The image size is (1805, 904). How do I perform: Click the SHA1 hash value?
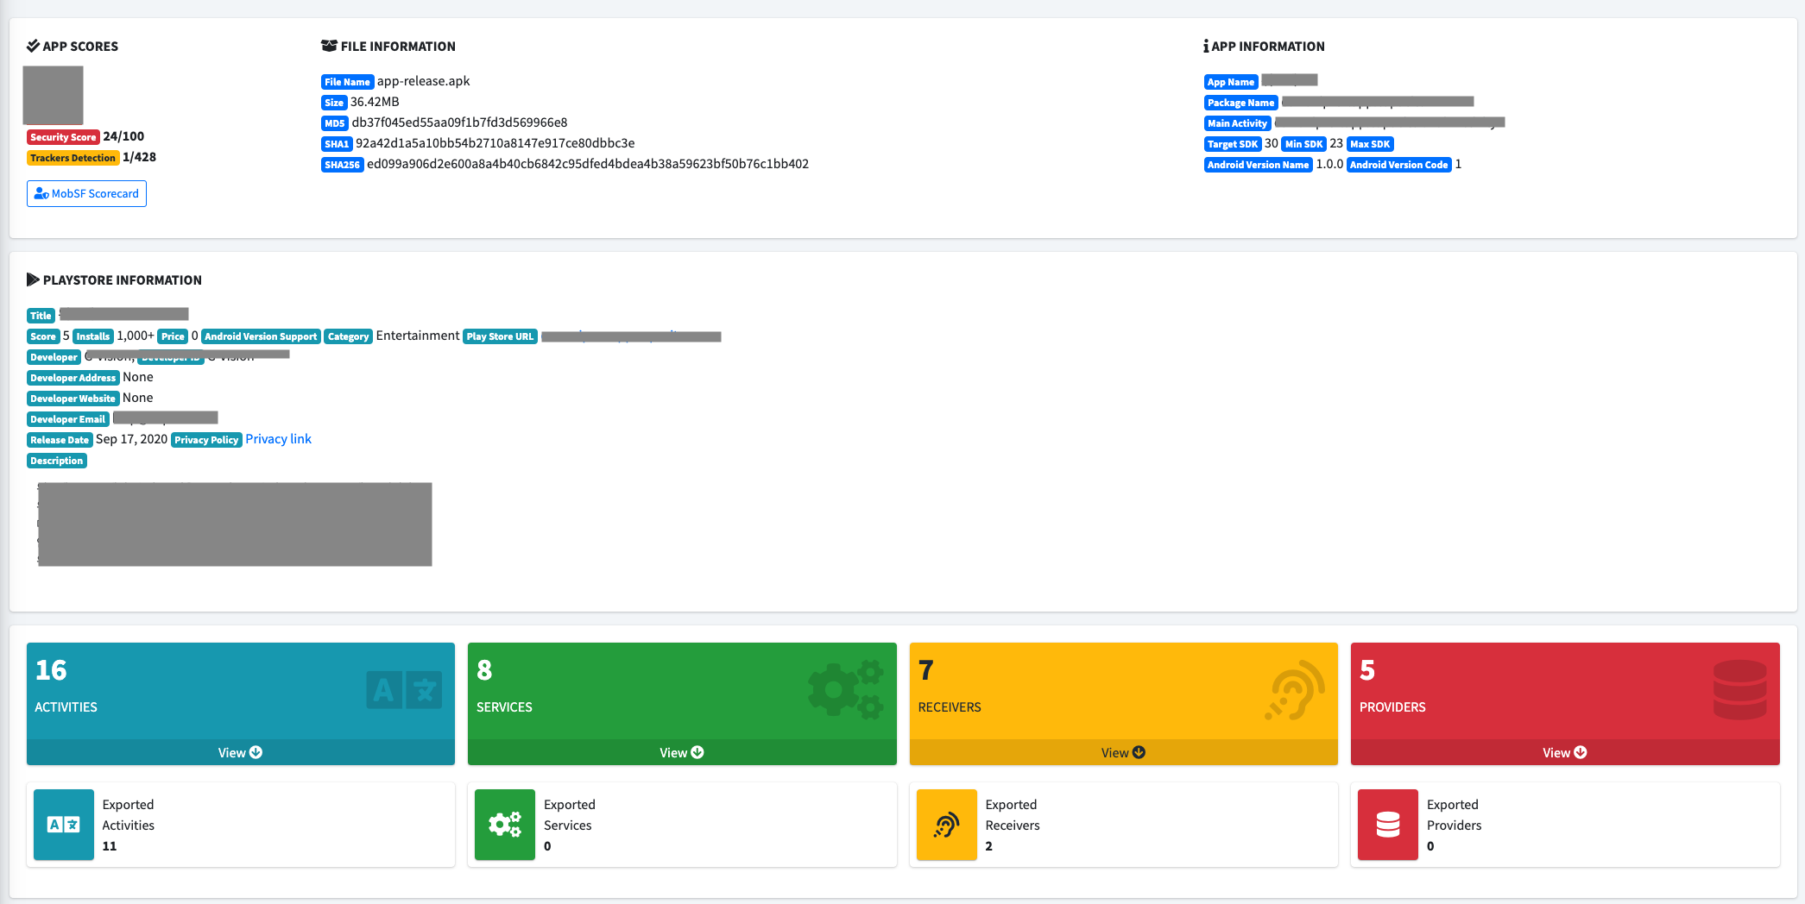pyautogui.click(x=495, y=143)
